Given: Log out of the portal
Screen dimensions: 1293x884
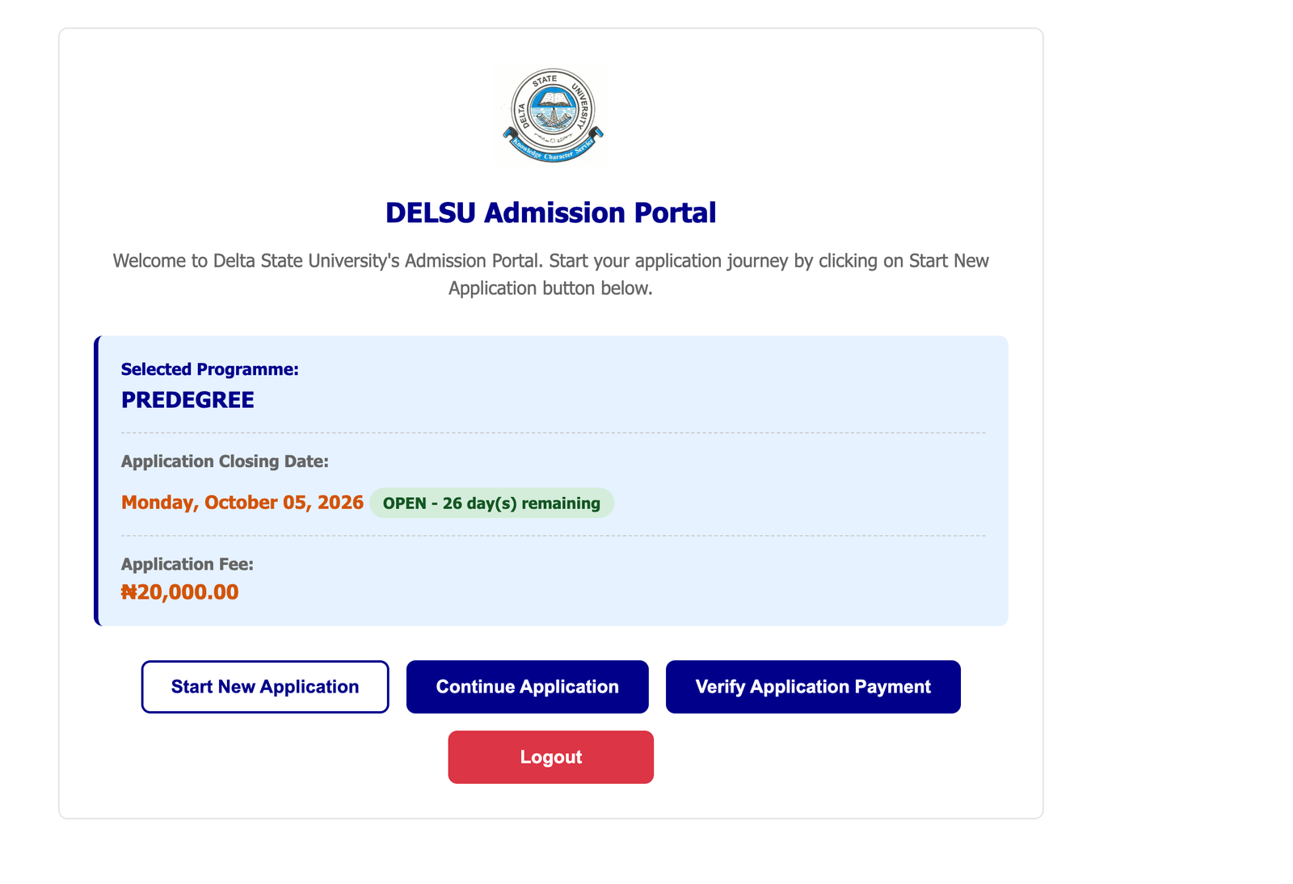Looking at the screenshot, I should (551, 757).
